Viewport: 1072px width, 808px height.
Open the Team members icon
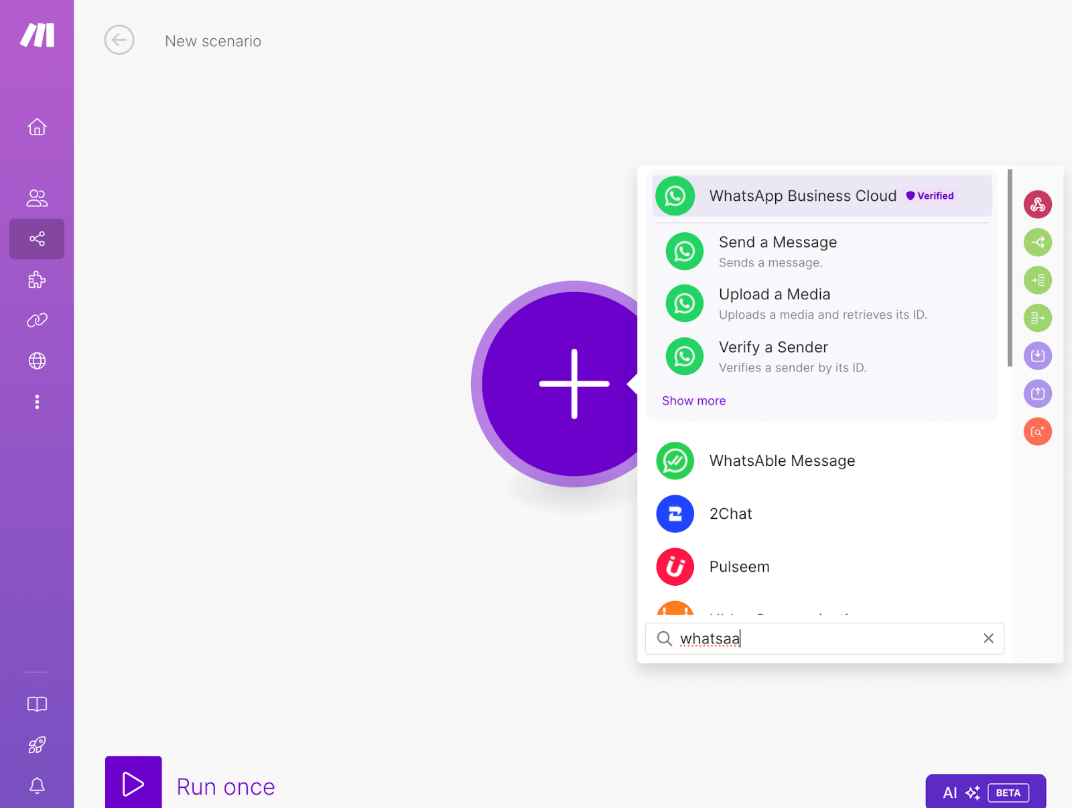pos(37,197)
